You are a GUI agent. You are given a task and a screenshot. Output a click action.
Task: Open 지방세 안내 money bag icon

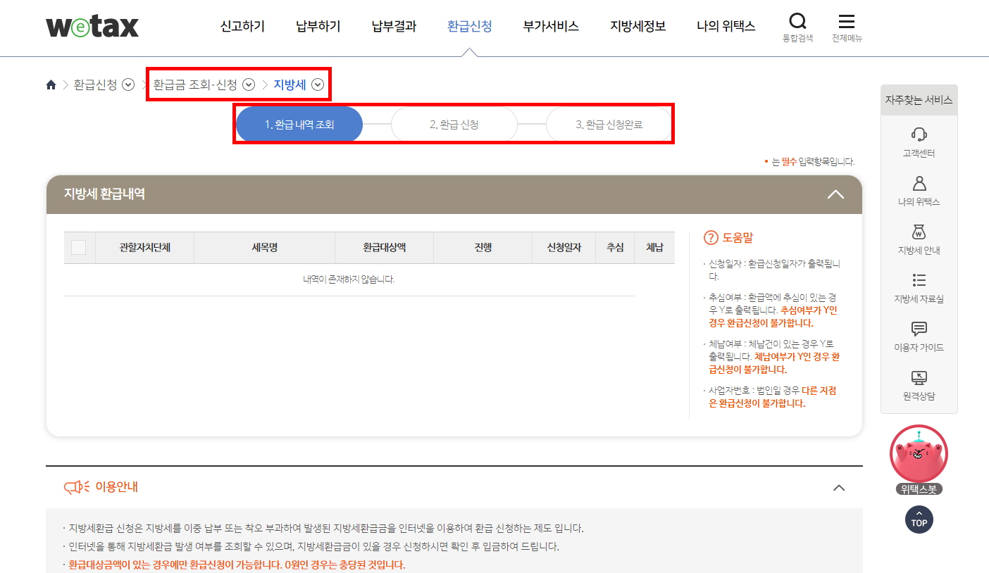[919, 232]
